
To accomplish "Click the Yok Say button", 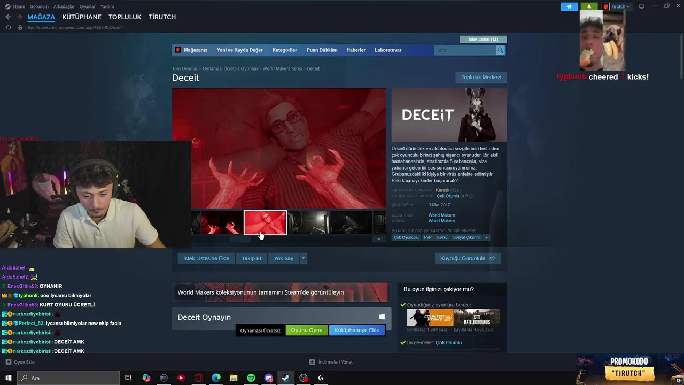I will 284,258.
